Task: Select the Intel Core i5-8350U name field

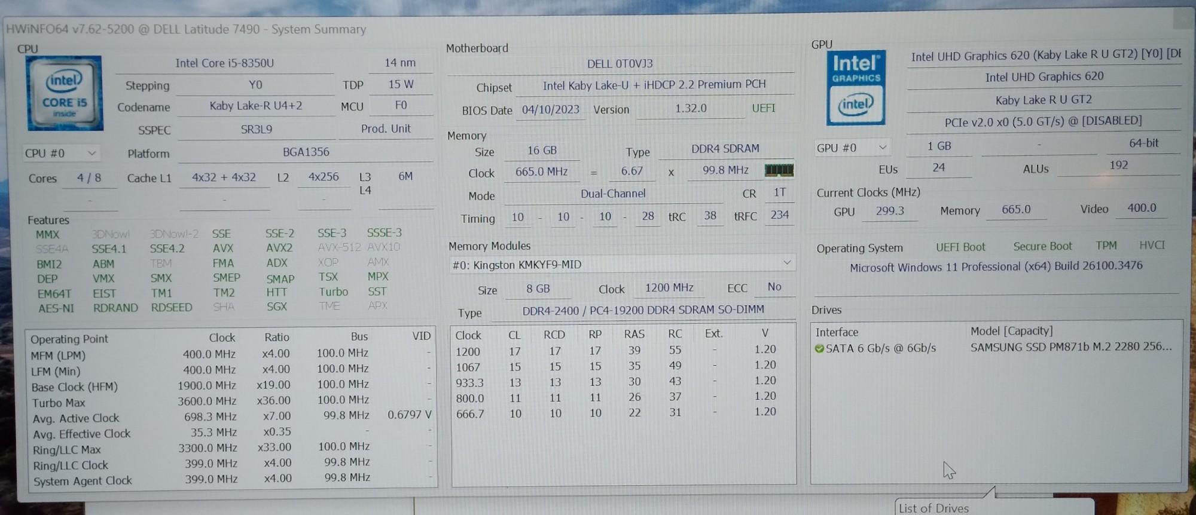Action: pyautogui.click(x=225, y=63)
